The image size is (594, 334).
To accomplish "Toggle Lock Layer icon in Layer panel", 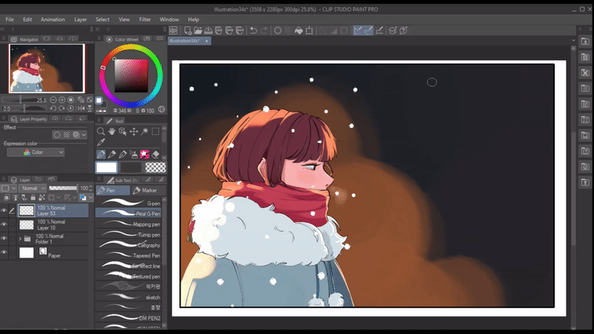I will coord(33,197).
